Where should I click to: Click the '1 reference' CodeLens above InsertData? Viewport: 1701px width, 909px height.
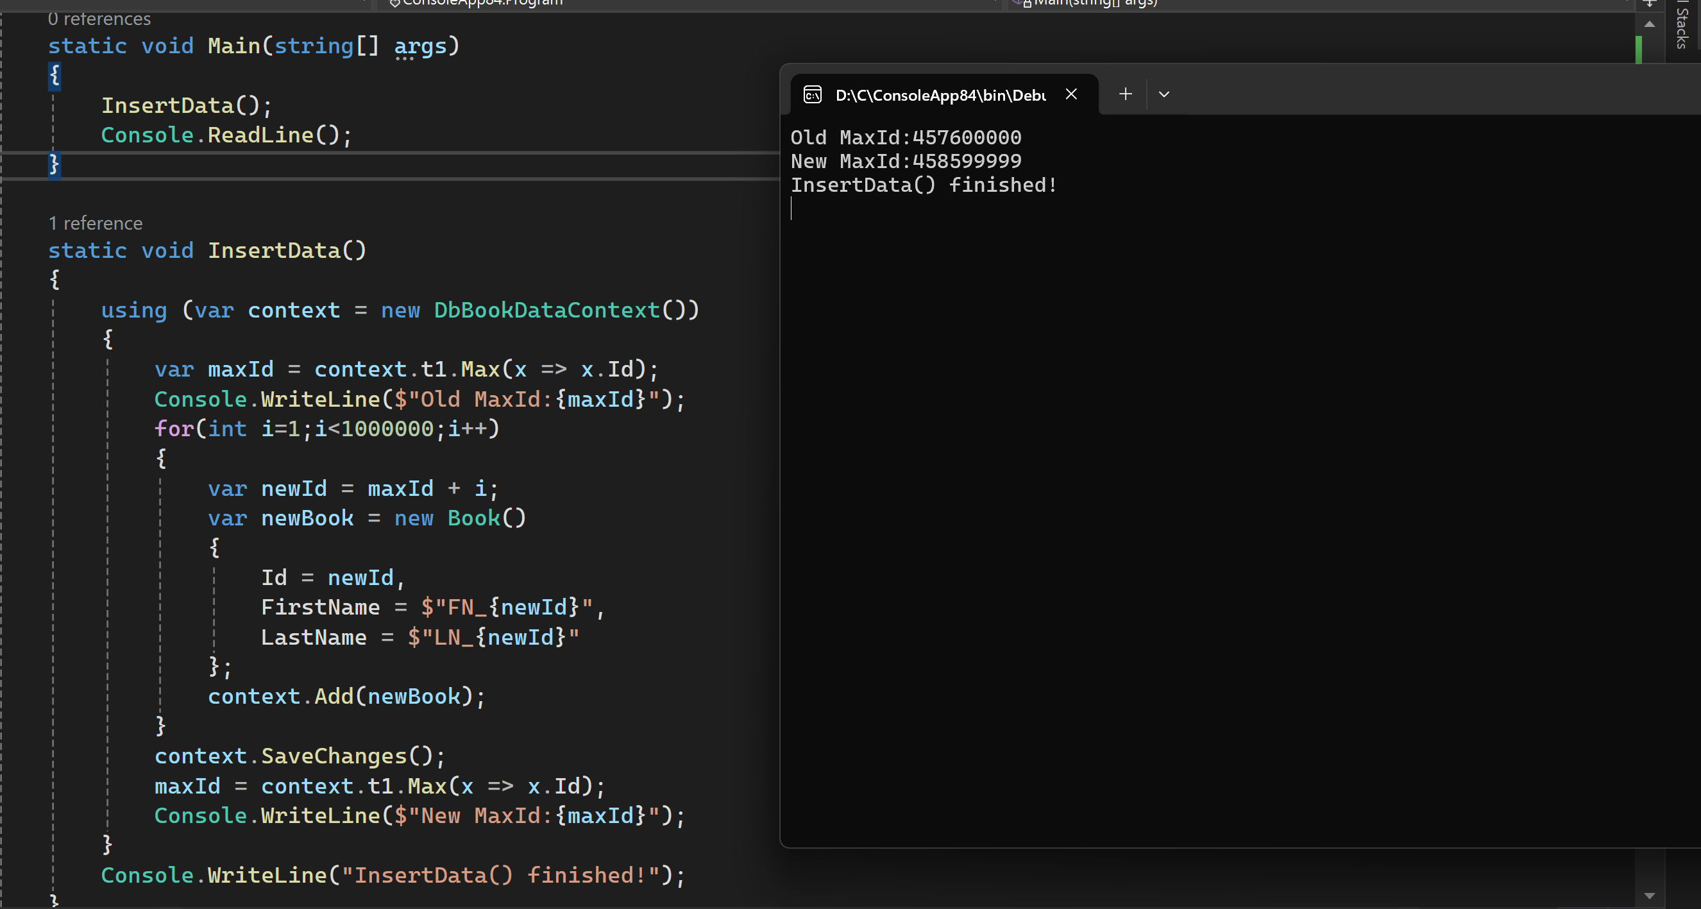(x=96, y=223)
